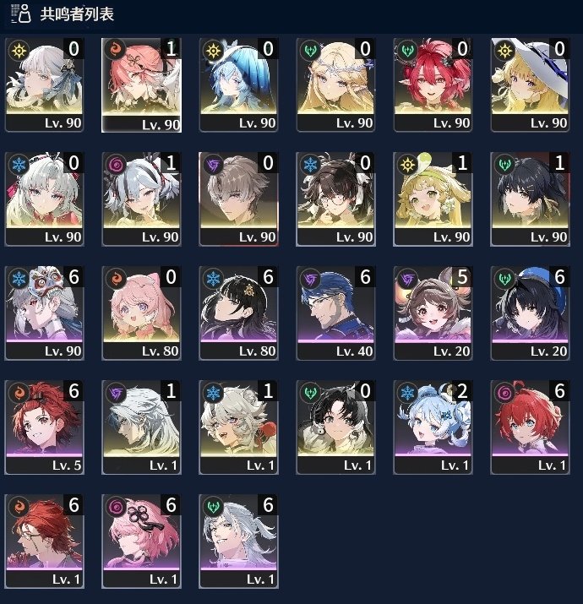Viewport: 583px width, 604px height.
Task: Select green-eyed blonde character with hairband
Action: click(433, 199)
